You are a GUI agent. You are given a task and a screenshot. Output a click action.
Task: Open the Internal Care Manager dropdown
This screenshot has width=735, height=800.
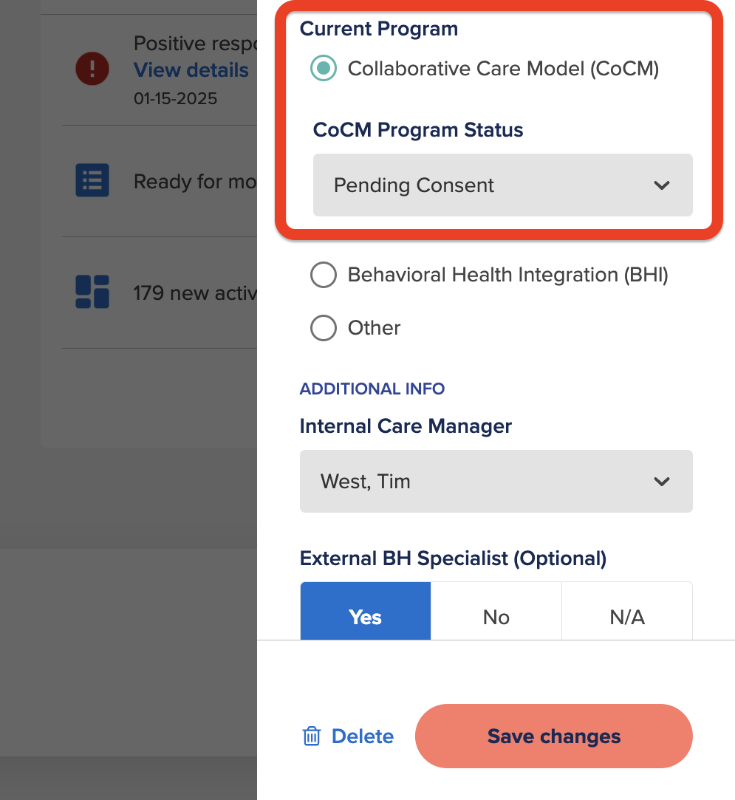click(x=496, y=481)
